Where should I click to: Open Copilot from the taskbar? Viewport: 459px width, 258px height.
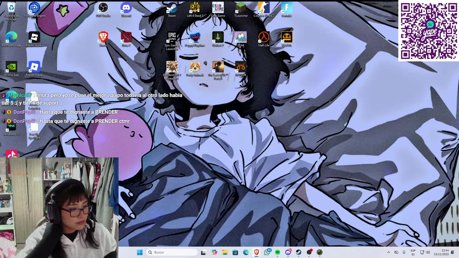click(x=214, y=252)
